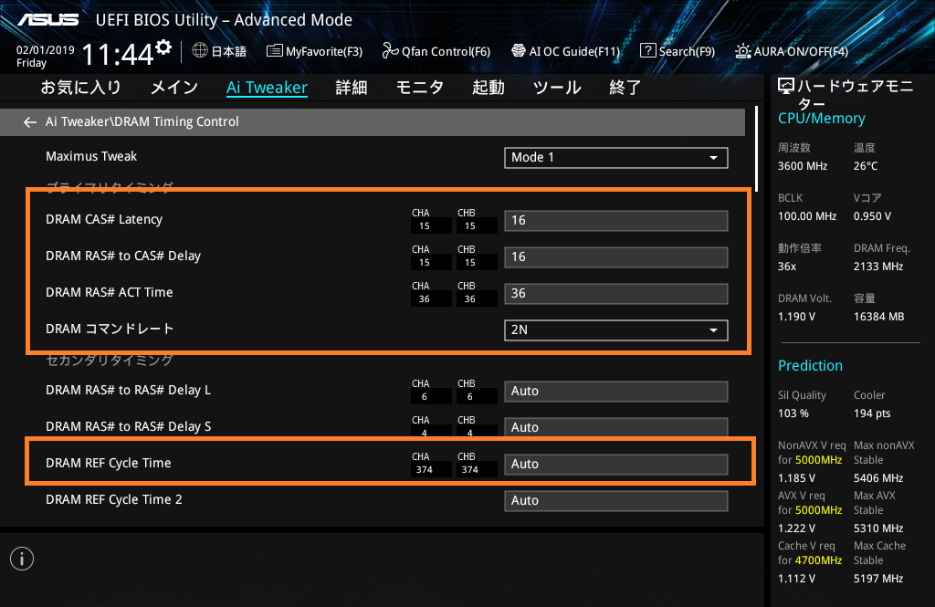The image size is (935, 607).
Task: Click the 11:44 clock display
Action: click(118, 55)
